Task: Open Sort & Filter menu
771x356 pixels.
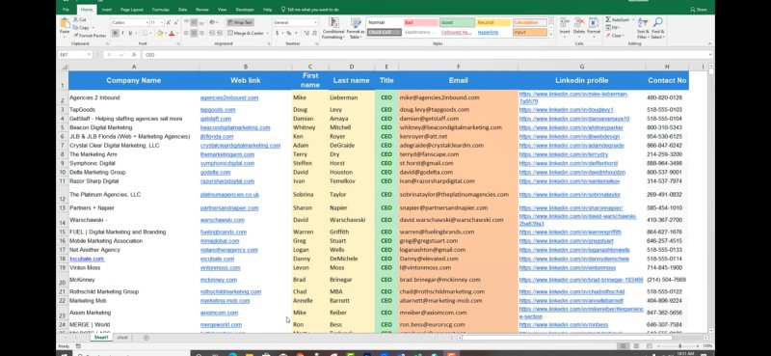Action: (643, 28)
